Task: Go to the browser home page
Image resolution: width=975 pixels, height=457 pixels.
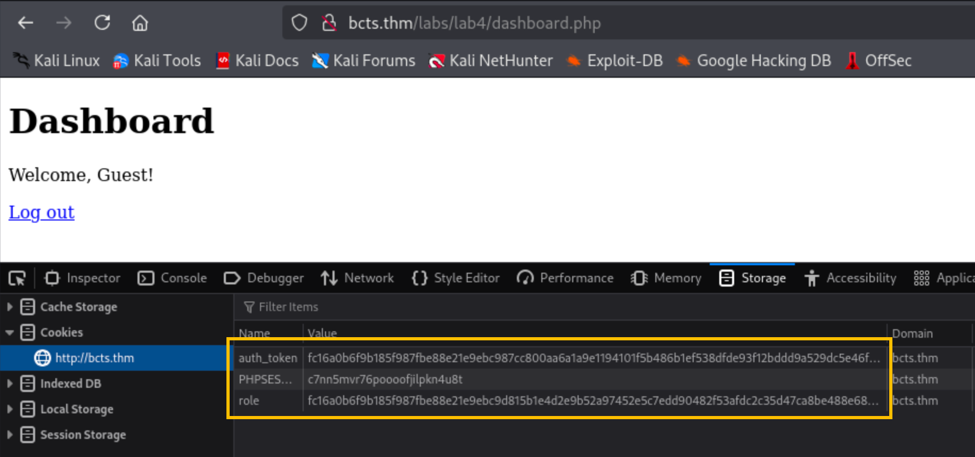Action: click(140, 23)
